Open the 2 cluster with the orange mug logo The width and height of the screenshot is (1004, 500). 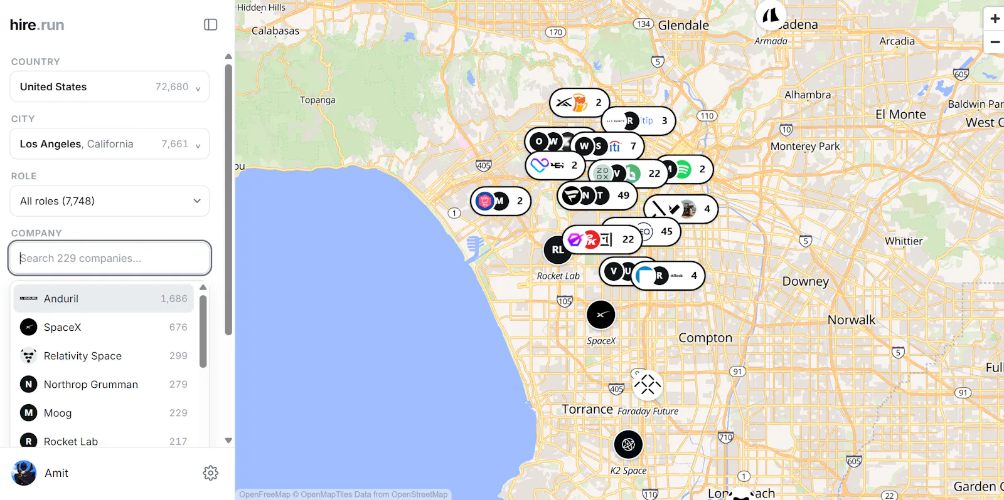[x=580, y=102]
